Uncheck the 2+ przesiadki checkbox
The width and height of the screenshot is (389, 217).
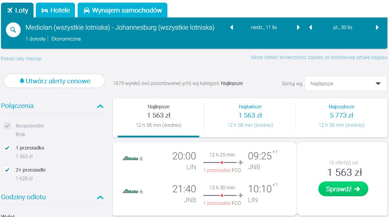(7, 170)
